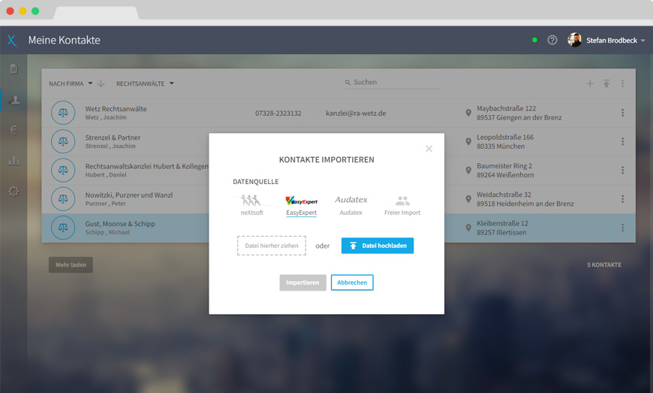Open the help question mark icon

[x=552, y=40]
